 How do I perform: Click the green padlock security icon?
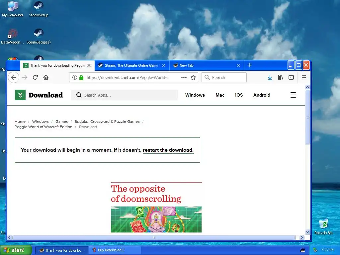(x=81, y=77)
